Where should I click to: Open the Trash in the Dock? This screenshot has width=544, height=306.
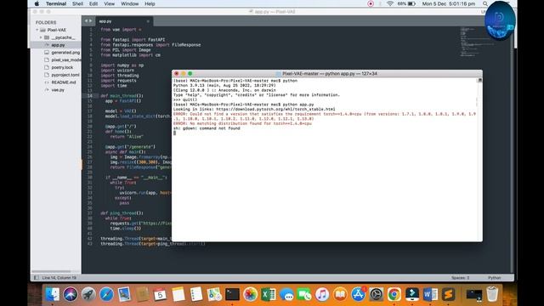tap(492, 295)
